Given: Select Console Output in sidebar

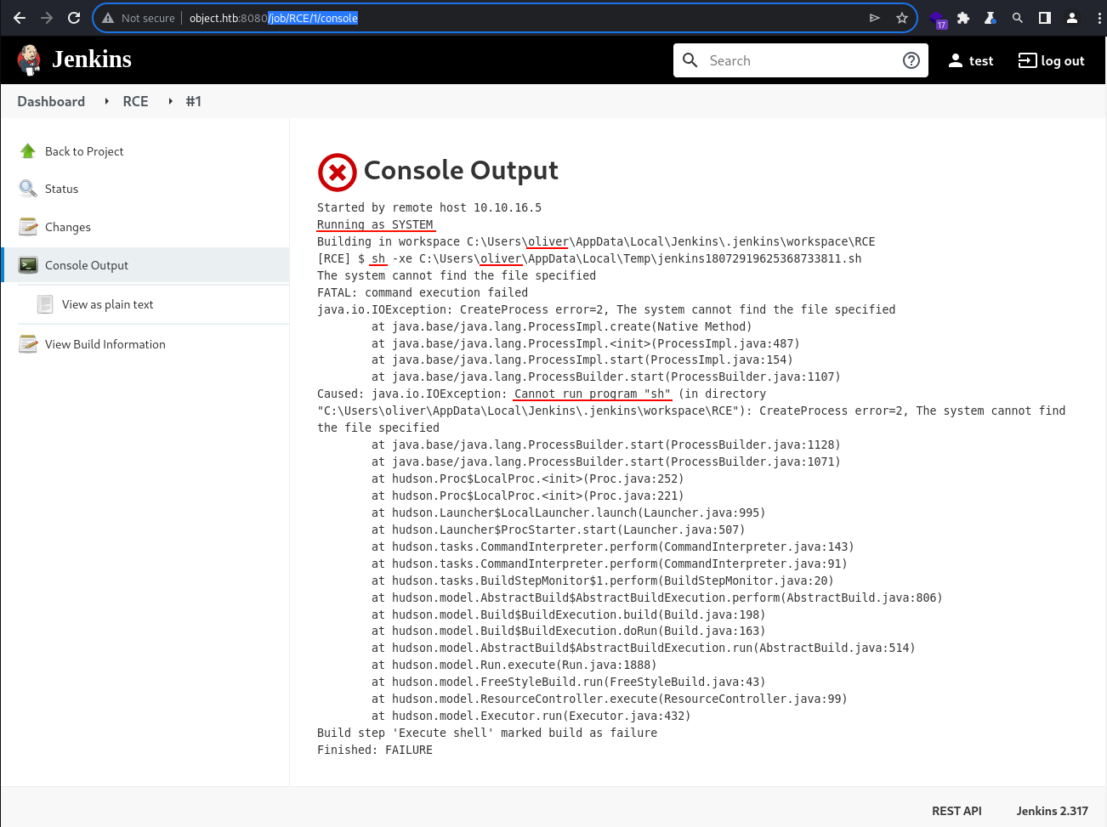Looking at the screenshot, I should tap(146, 265).
